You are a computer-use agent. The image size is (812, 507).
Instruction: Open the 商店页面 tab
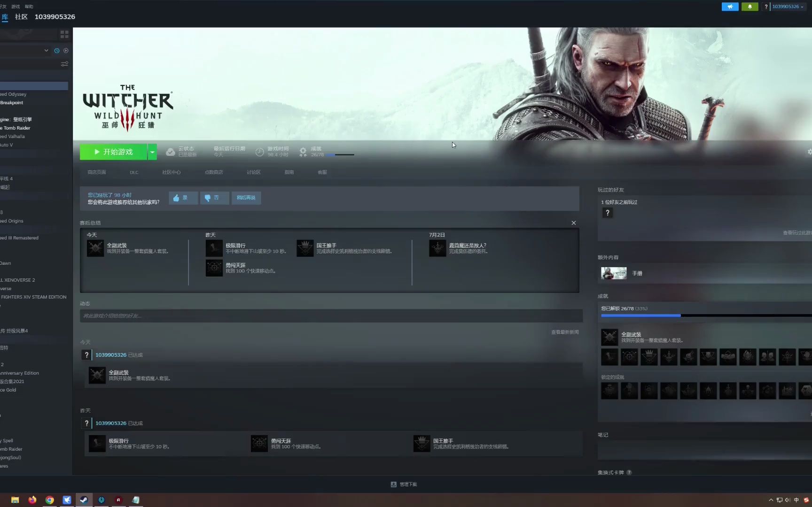pos(97,172)
